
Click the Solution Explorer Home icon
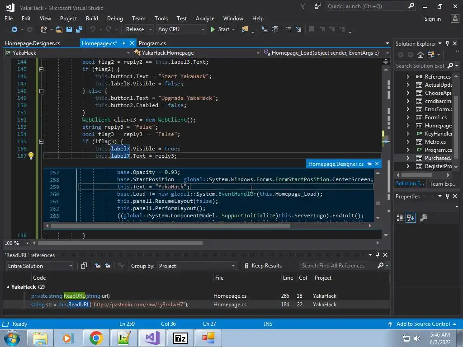point(420,55)
